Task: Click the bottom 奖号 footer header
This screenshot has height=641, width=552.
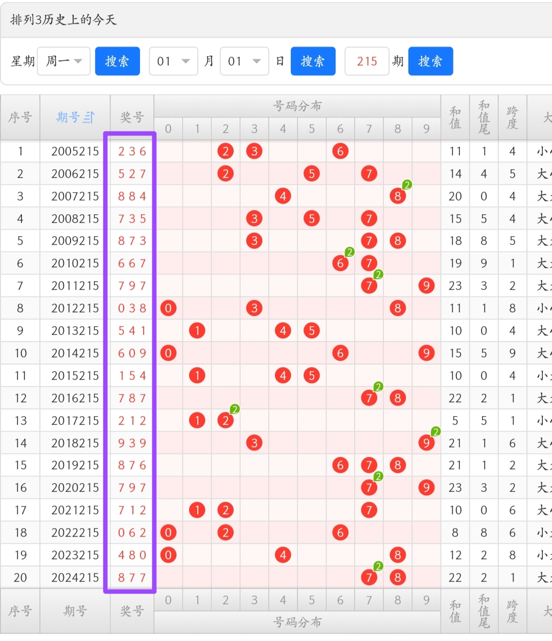Action: 132,611
